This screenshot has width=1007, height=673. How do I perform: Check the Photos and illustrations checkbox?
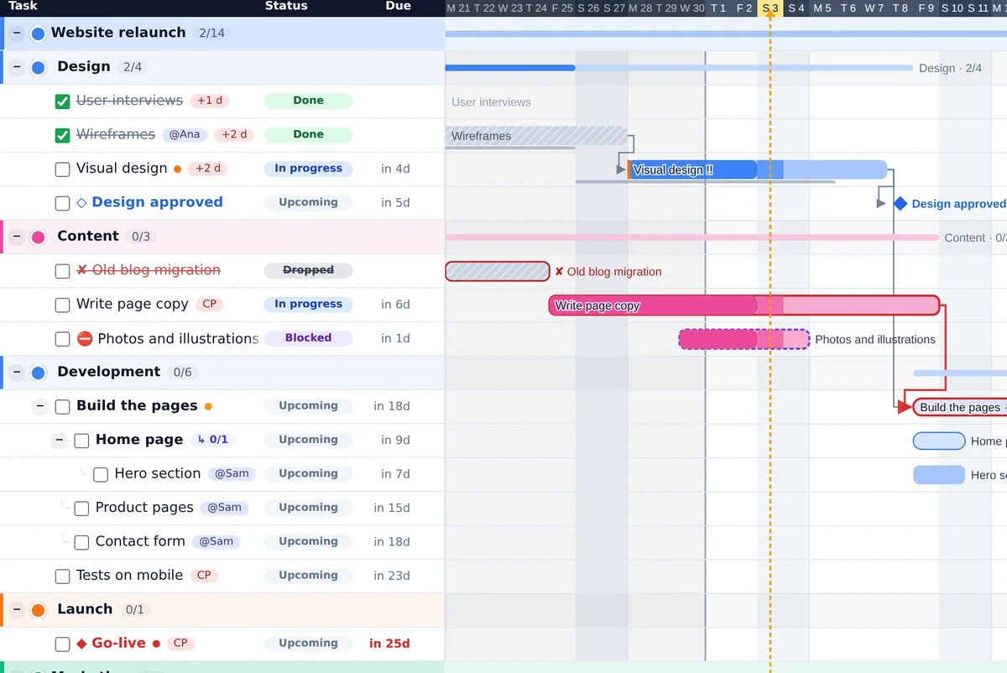pyautogui.click(x=62, y=339)
